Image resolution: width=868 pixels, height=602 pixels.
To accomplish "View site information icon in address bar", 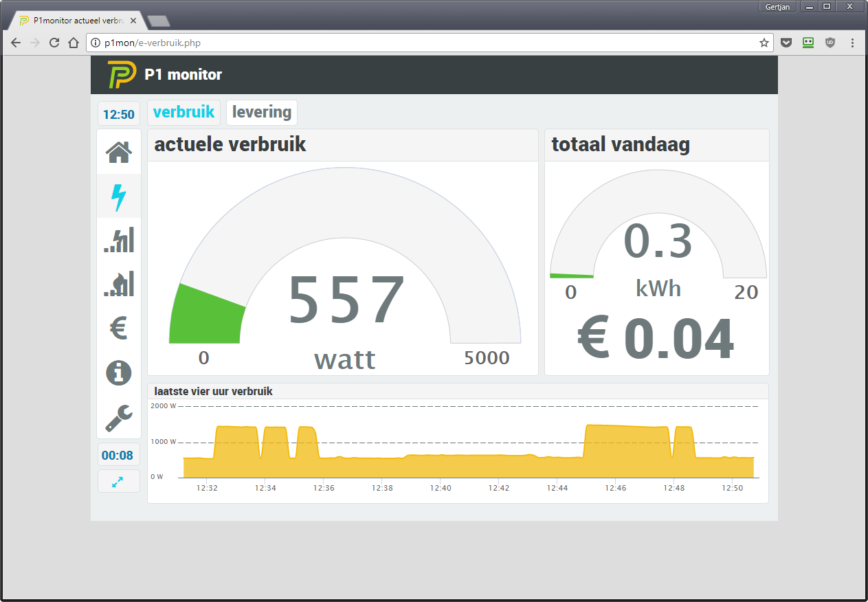I will click(96, 43).
